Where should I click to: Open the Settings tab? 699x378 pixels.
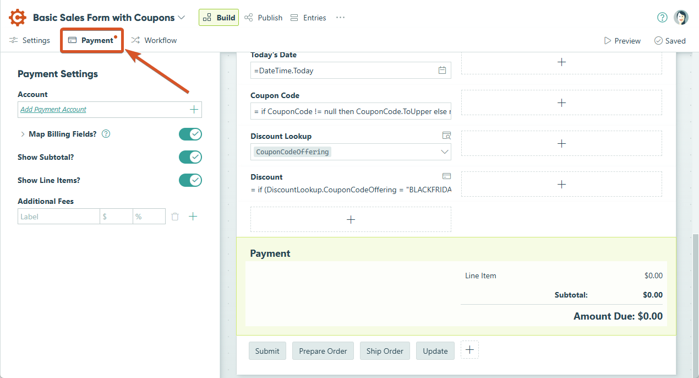pyautogui.click(x=30, y=40)
